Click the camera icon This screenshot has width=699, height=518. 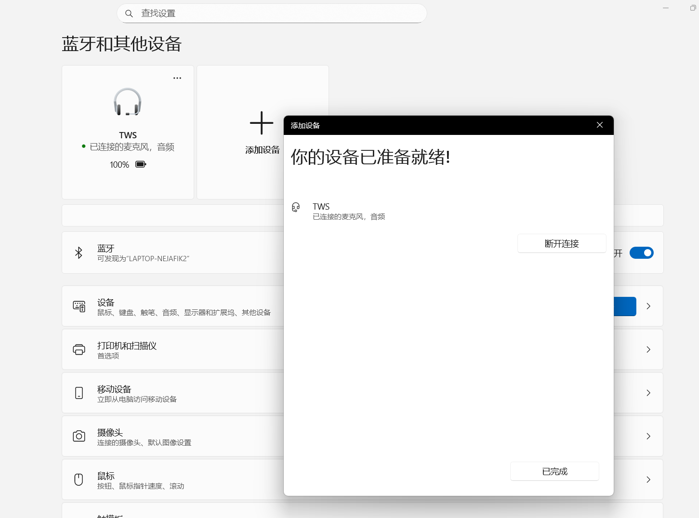[x=79, y=436]
